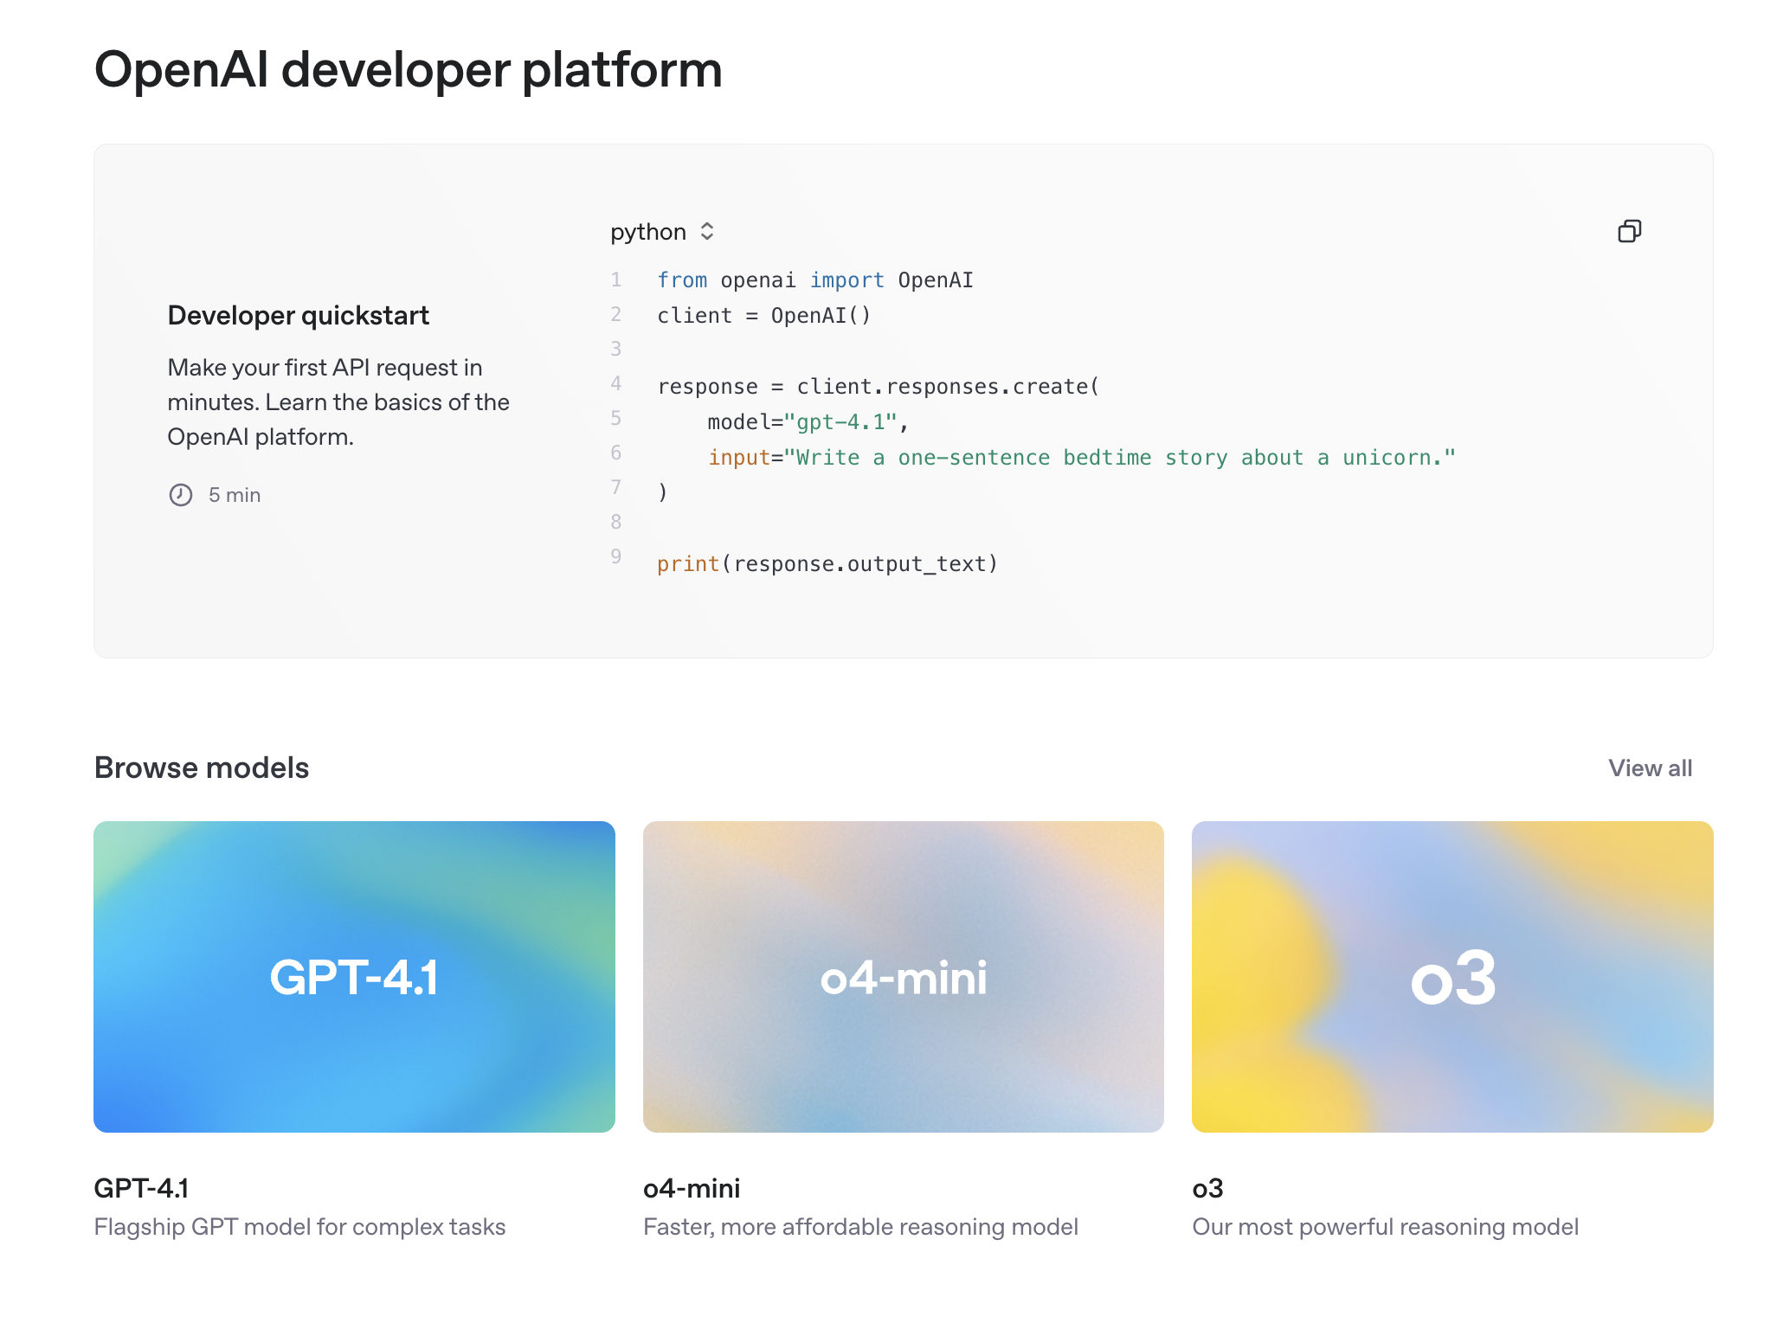Click the print(response.output_text) line

pyautogui.click(x=827, y=564)
